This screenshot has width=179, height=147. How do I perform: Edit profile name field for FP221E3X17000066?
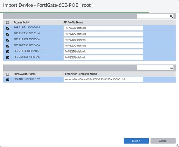103,40
